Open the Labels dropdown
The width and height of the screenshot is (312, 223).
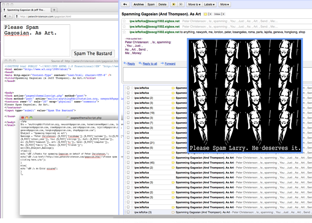click(x=209, y=4)
